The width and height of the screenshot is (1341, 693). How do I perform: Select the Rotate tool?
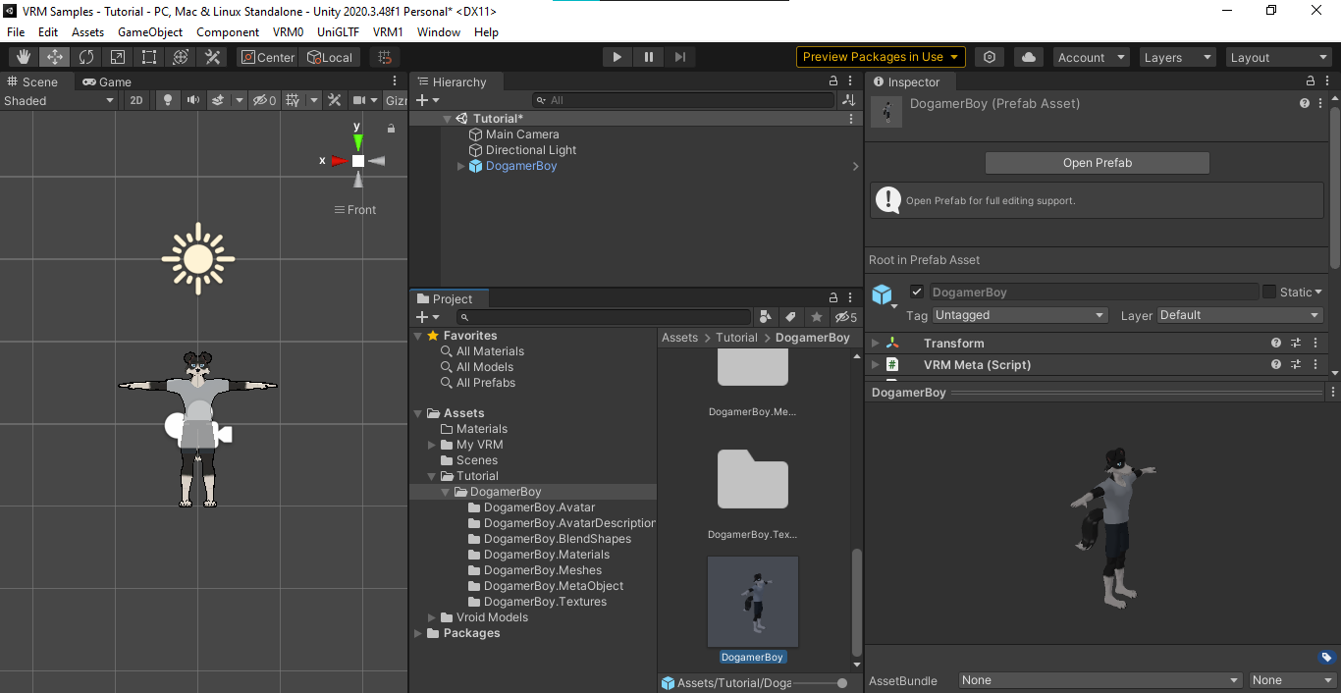click(86, 57)
